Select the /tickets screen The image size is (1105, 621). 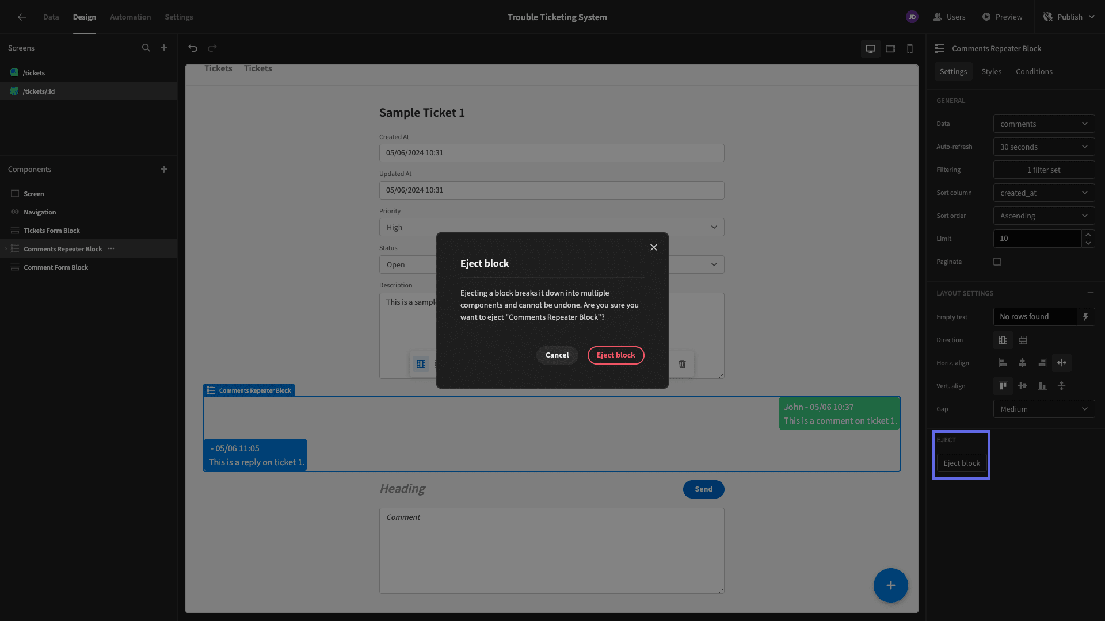click(x=89, y=73)
